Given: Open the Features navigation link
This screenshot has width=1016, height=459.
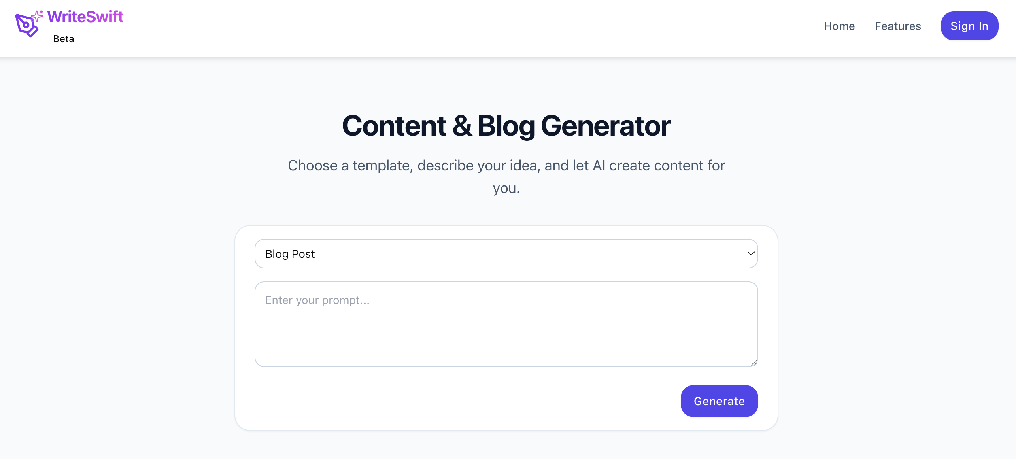Looking at the screenshot, I should point(897,26).
